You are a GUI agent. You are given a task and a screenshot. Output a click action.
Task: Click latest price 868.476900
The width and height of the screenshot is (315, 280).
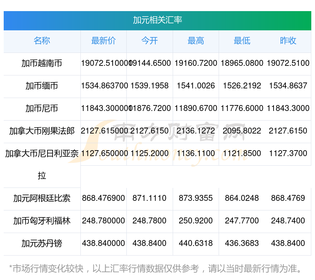click(103, 198)
